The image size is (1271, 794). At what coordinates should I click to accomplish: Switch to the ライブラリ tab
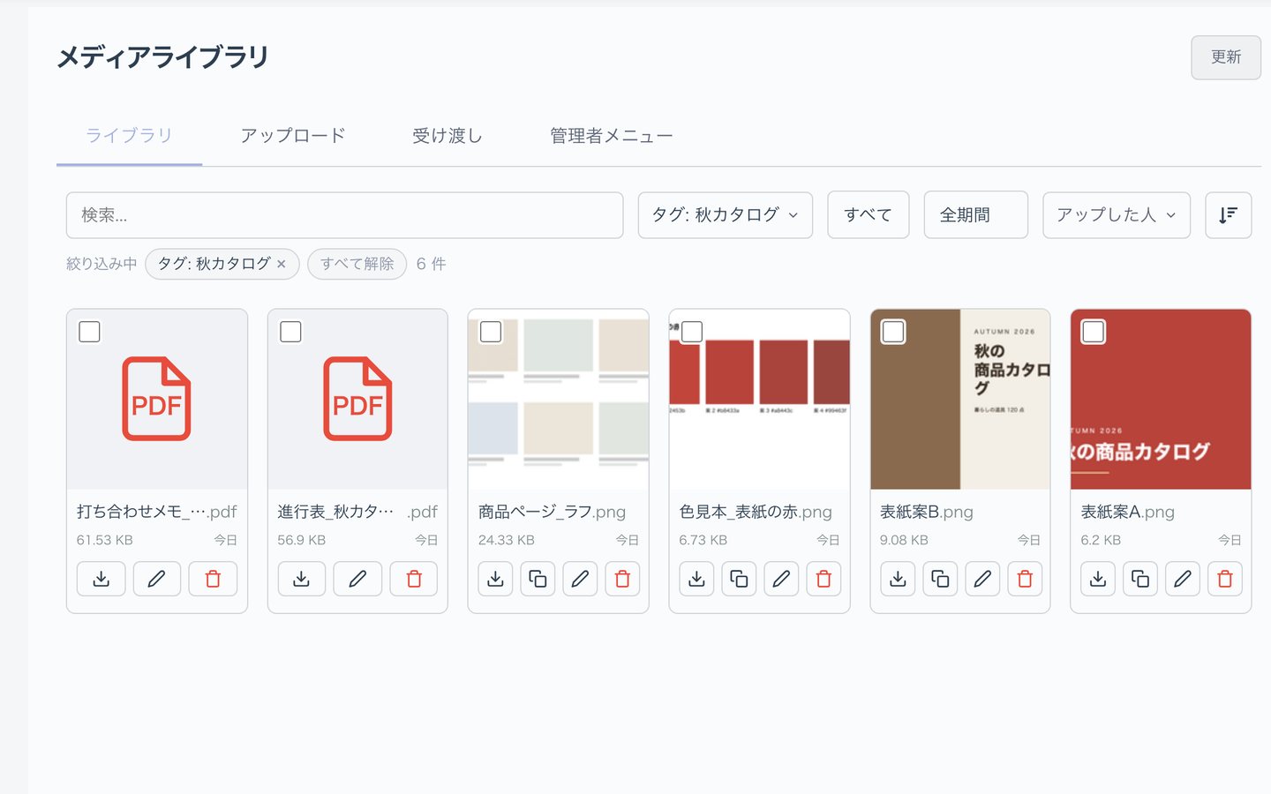coord(129,136)
